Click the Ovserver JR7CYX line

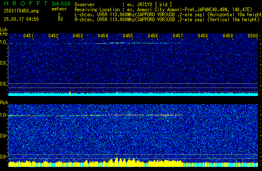[123, 5]
